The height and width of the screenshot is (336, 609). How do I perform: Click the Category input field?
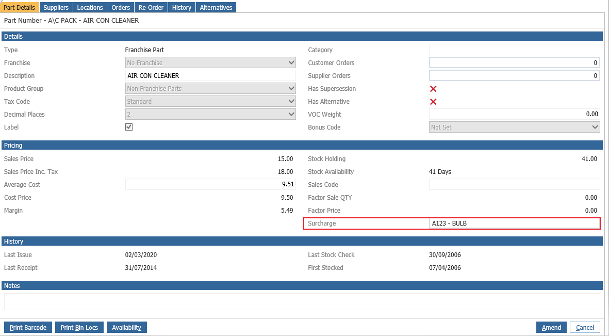(x=514, y=50)
